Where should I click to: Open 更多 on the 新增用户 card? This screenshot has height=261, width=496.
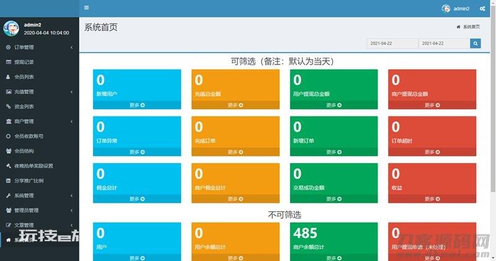coord(137,105)
